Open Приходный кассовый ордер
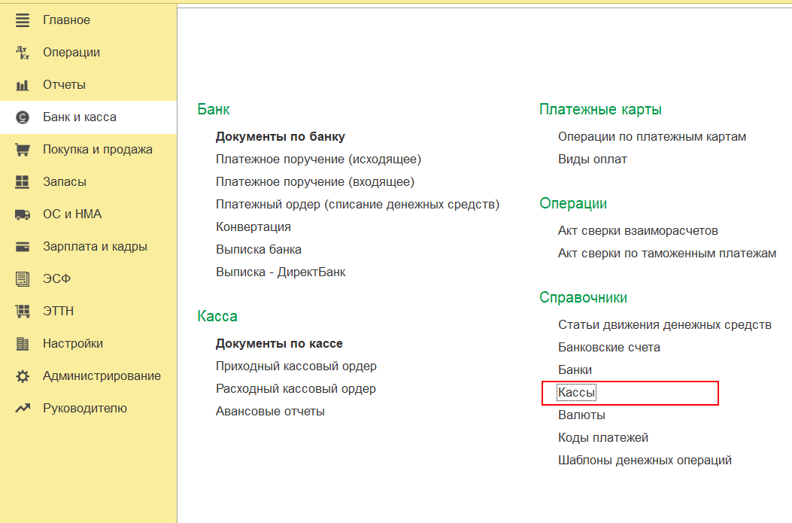792x523 pixels. 296,366
